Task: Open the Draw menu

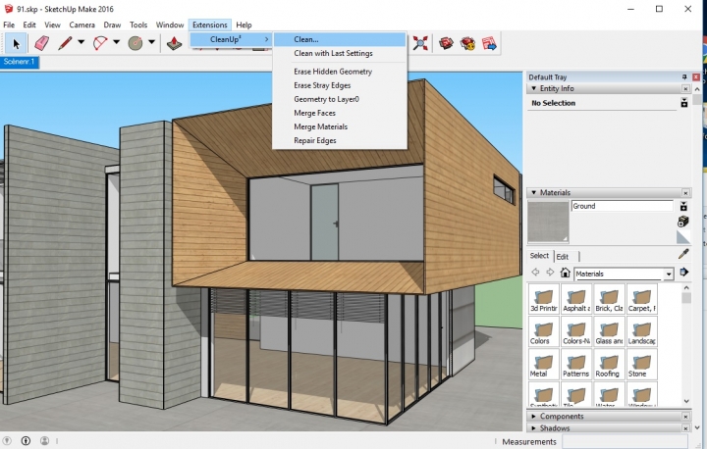Action: (x=112, y=25)
